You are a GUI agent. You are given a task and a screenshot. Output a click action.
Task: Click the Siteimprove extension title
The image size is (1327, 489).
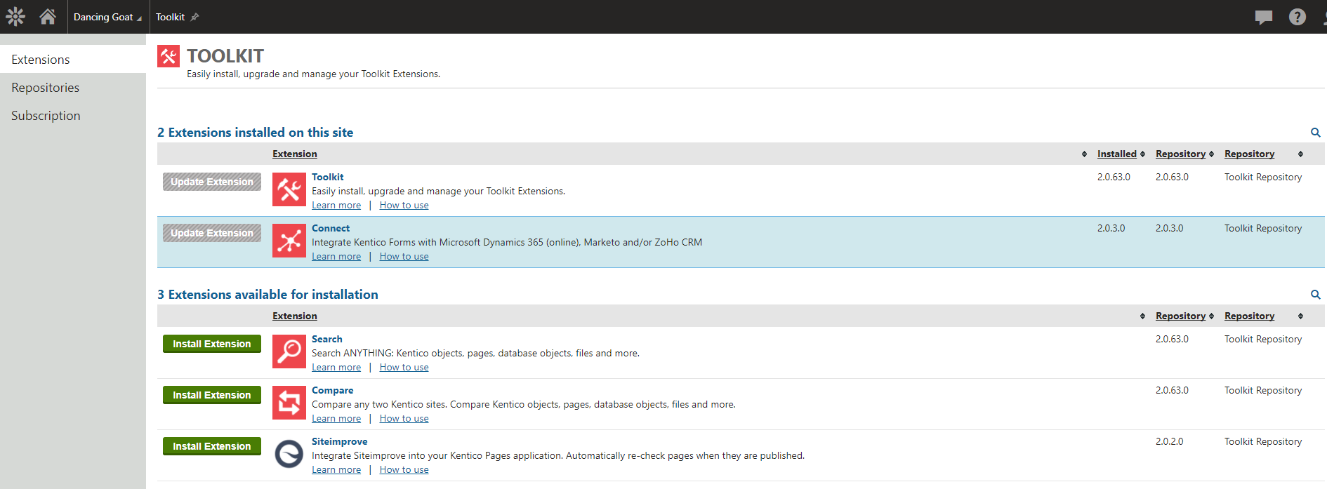click(x=339, y=441)
